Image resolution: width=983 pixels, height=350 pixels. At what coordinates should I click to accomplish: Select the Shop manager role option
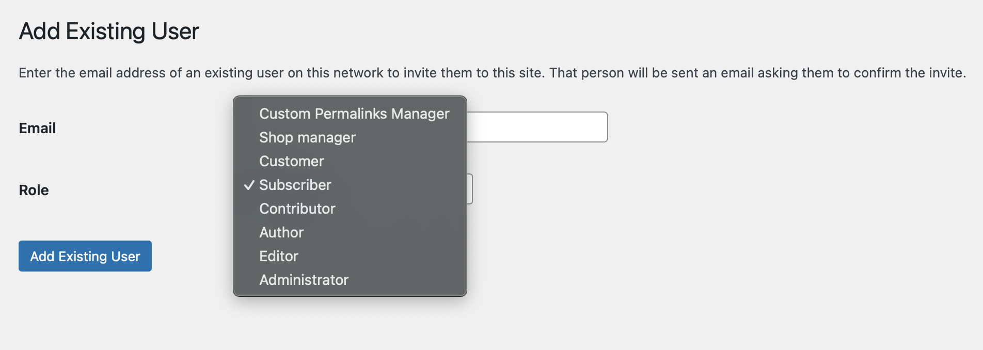point(307,137)
